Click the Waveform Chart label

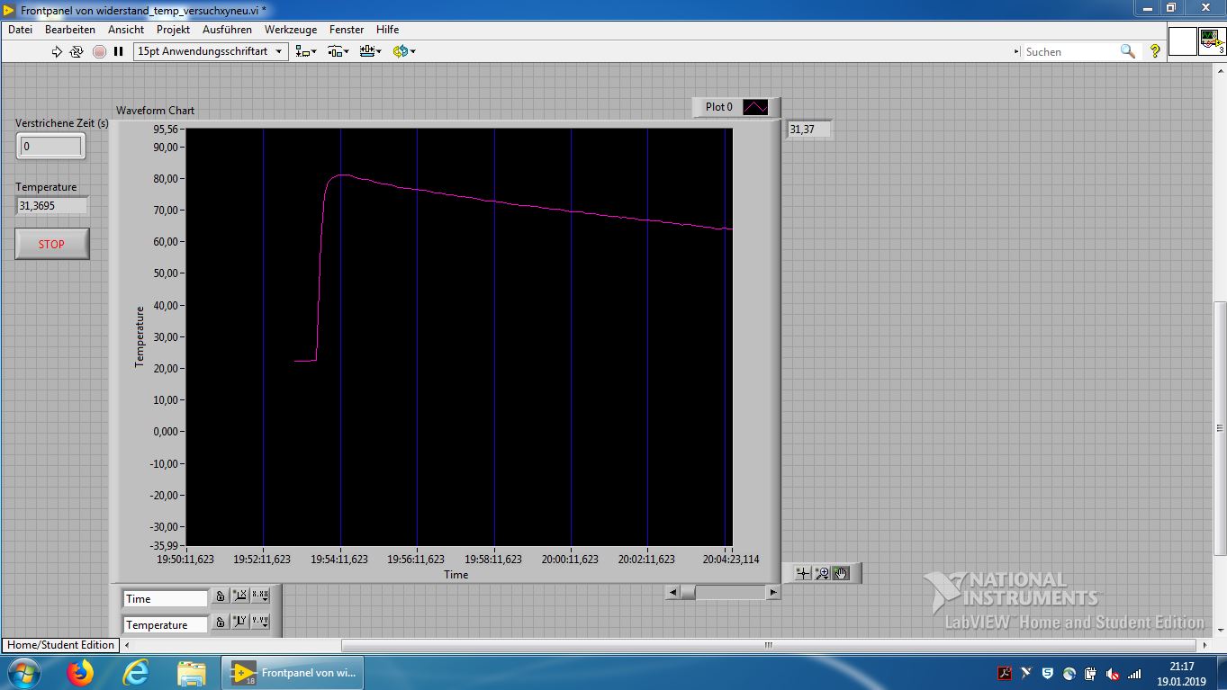155,111
